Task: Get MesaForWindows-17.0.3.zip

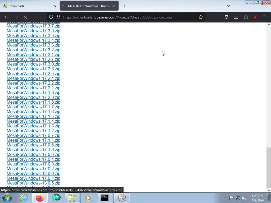Action: (34, 164)
